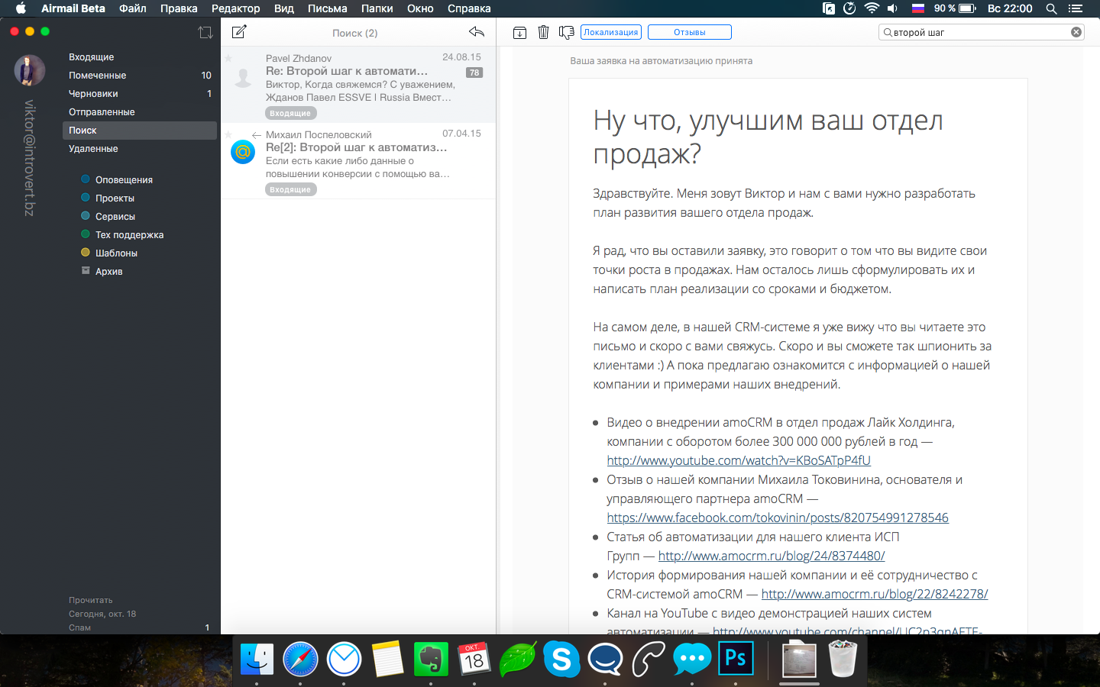Open the Pavel Zhdanov email
This screenshot has width=1100, height=687.
358,85
